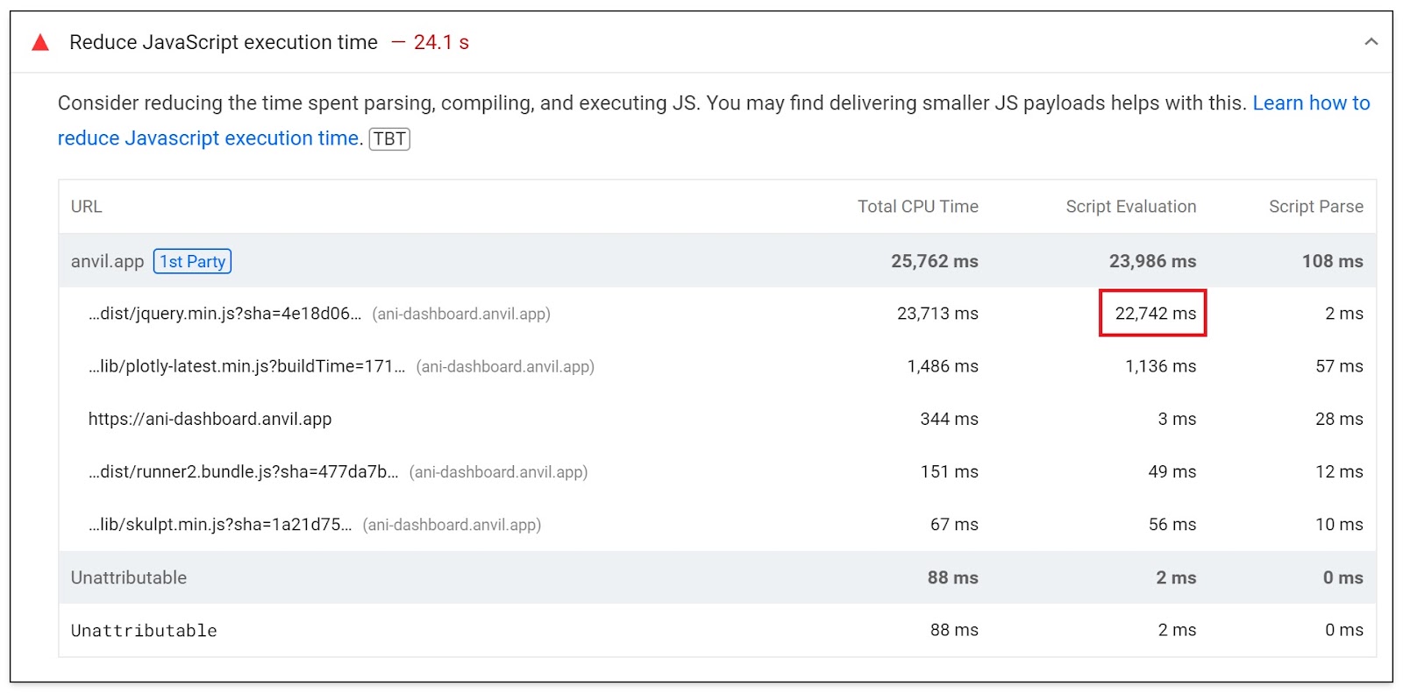Click the red warning triangle icon
The width and height of the screenshot is (1403, 693).
40,43
